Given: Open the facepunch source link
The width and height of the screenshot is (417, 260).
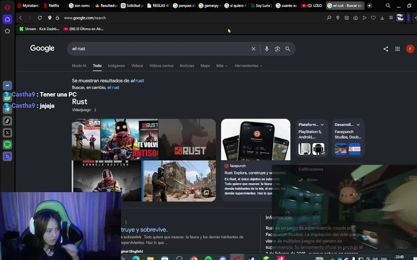Looking at the screenshot, I should click(235, 166).
